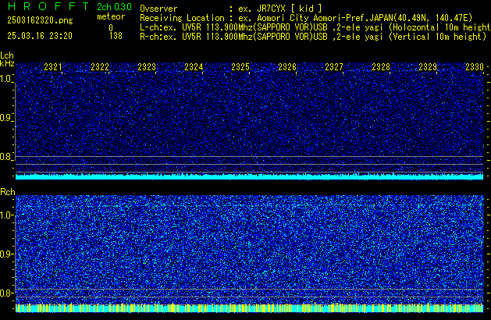Click the date 25.03.16 23:20
This screenshot has height=320, width=491.
click(x=40, y=36)
